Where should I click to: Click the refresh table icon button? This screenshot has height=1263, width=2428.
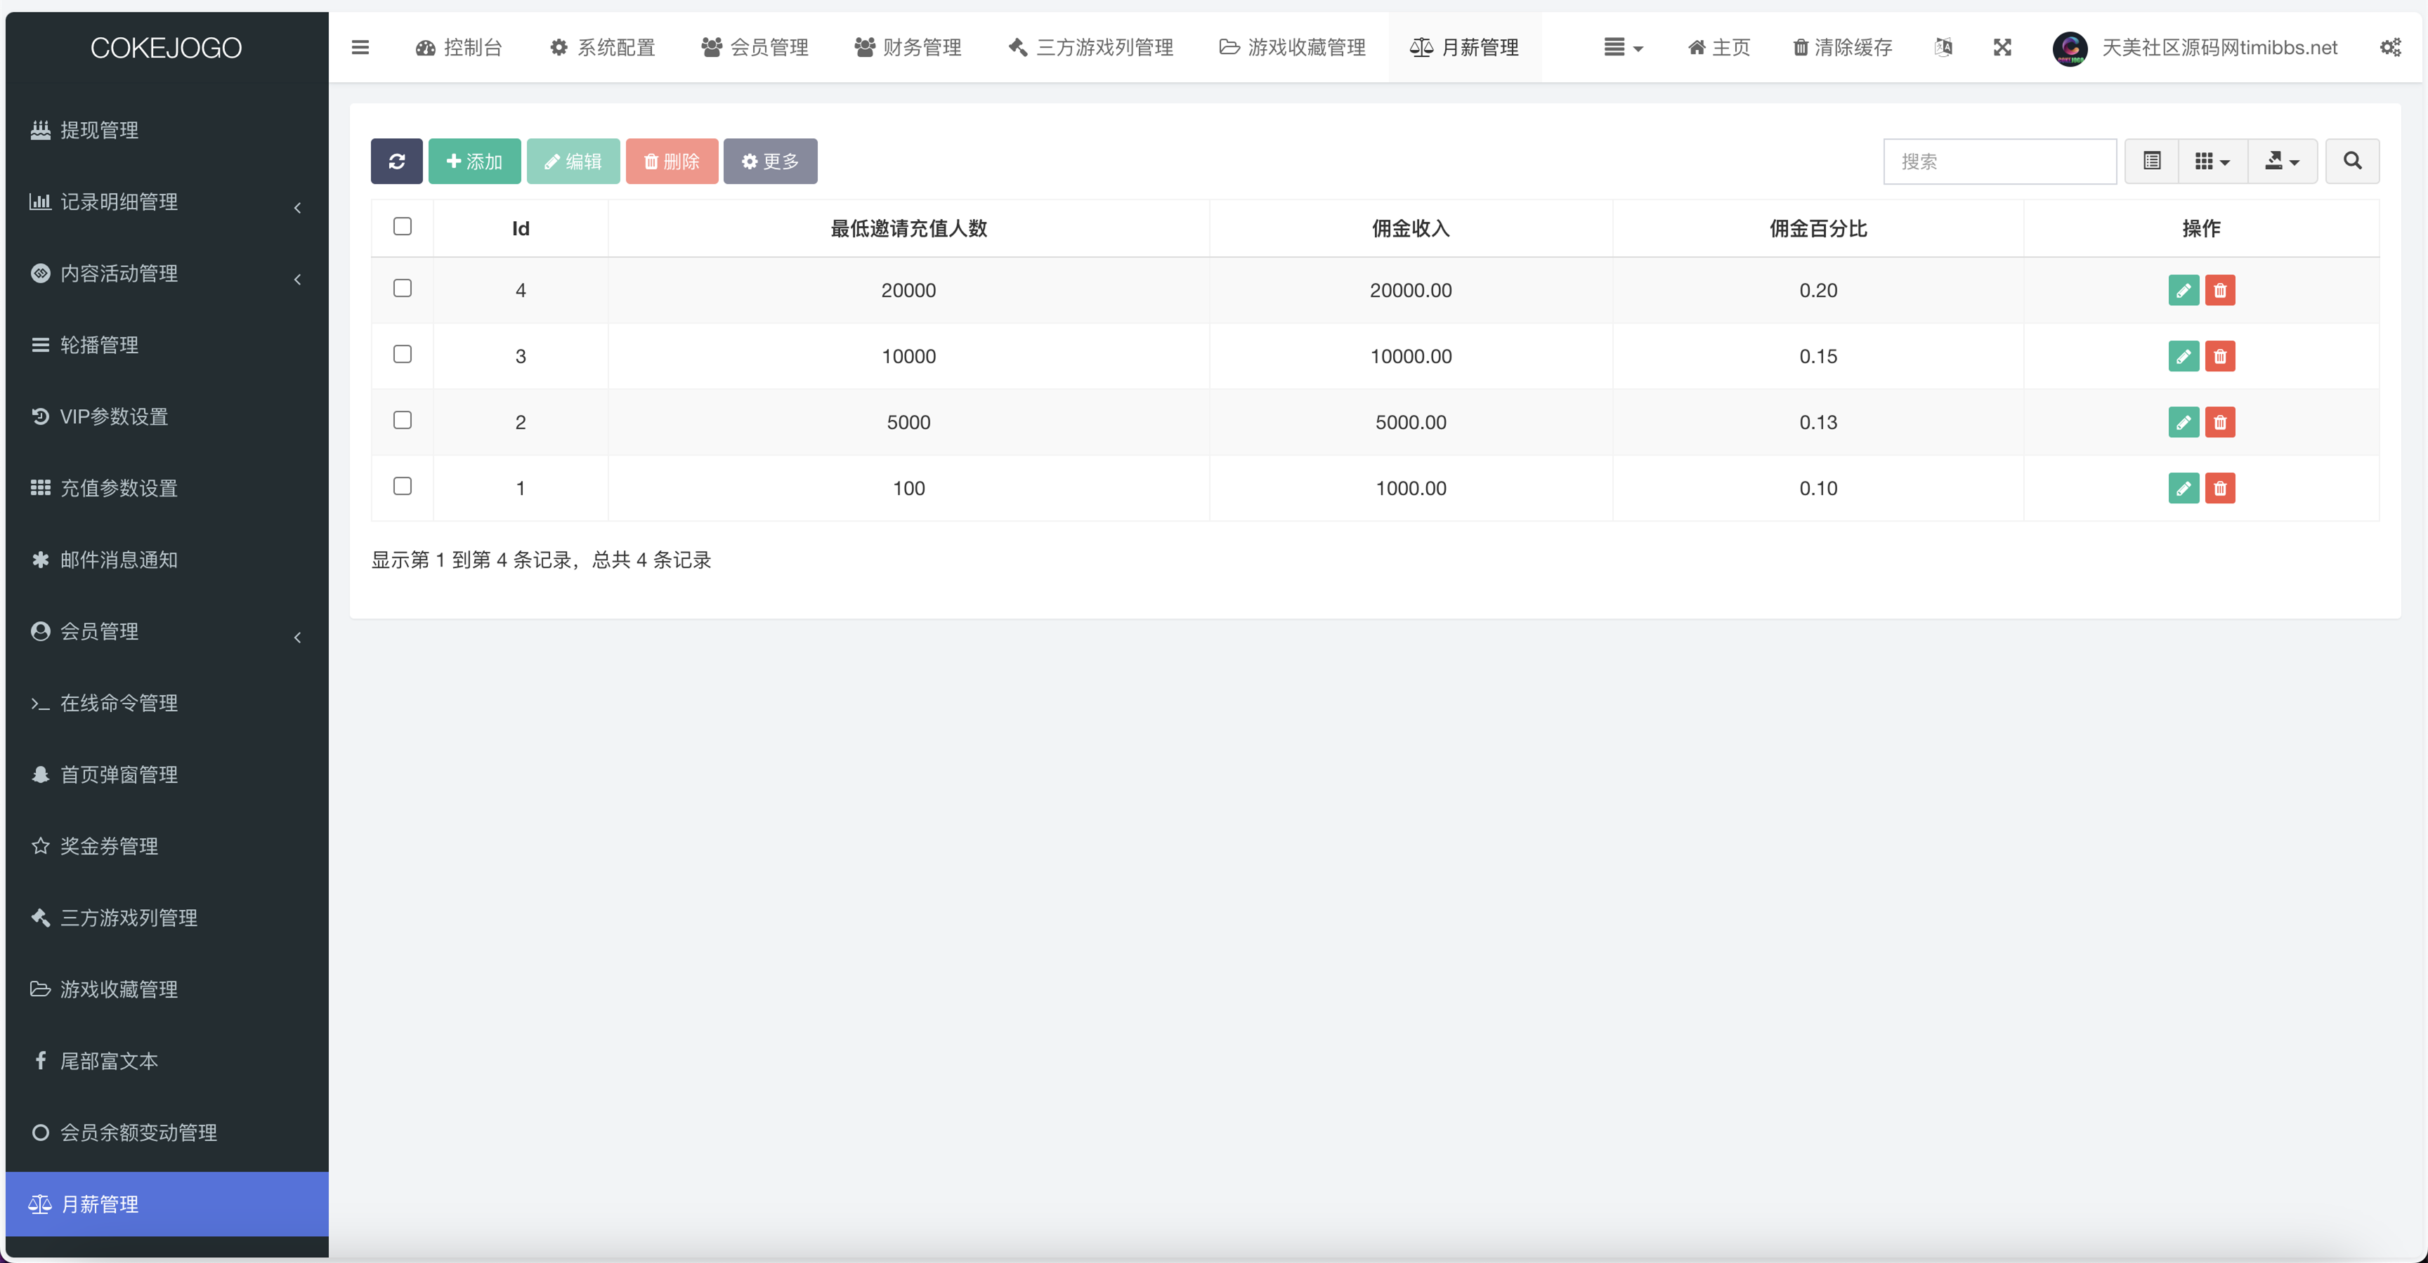(x=396, y=161)
